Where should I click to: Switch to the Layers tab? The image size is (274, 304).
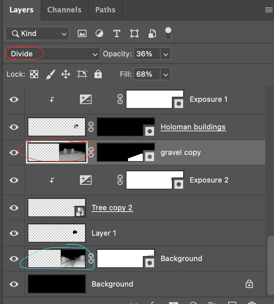[21, 10]
